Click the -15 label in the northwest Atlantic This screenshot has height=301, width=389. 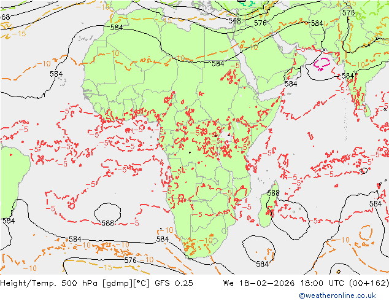click(x=19, y=33)
